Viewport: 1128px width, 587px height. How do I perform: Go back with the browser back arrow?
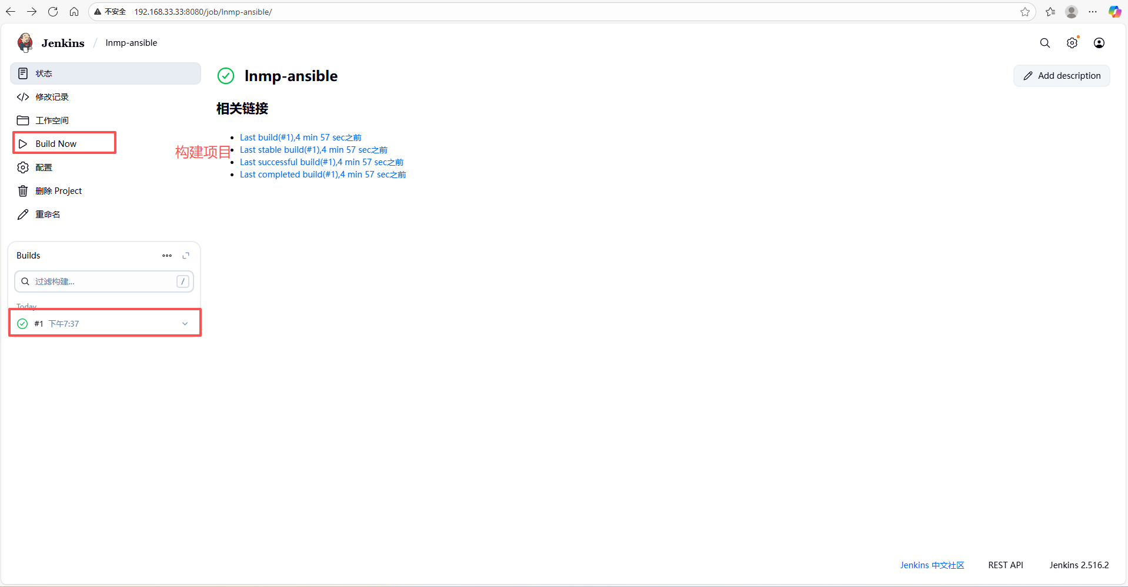click(11, 12)
